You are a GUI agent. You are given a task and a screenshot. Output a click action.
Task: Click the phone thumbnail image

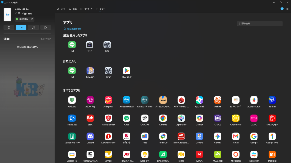point(7,14)
